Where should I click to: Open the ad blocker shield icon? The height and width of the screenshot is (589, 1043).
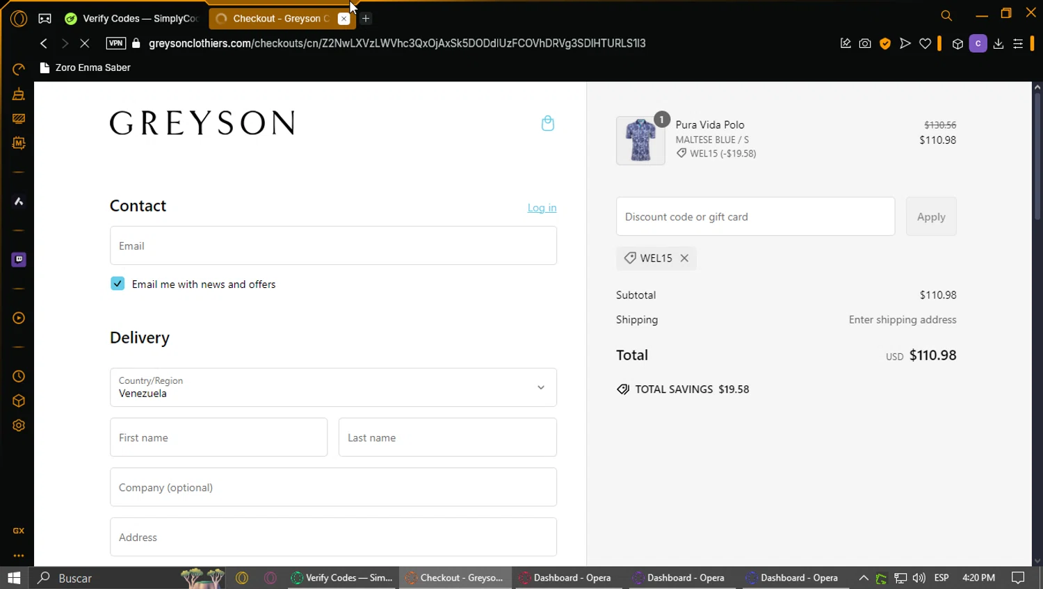coord(885,43)
